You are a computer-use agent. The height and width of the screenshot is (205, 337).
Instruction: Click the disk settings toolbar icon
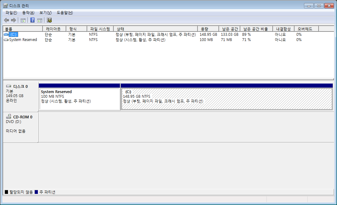pyautogui.click(x=49, y=20)
